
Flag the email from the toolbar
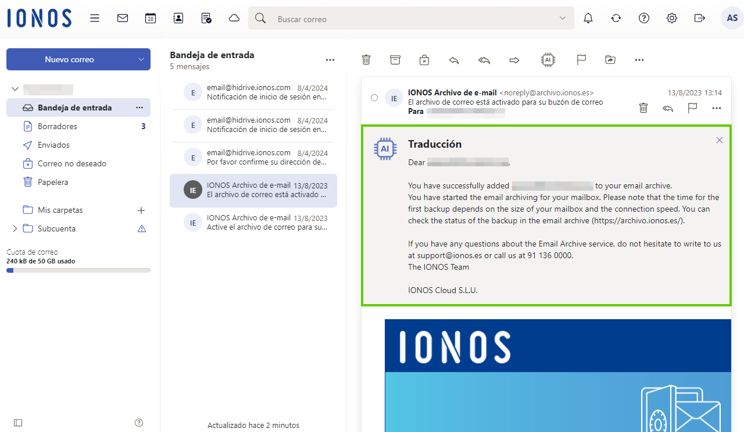[x=581, y=59]
